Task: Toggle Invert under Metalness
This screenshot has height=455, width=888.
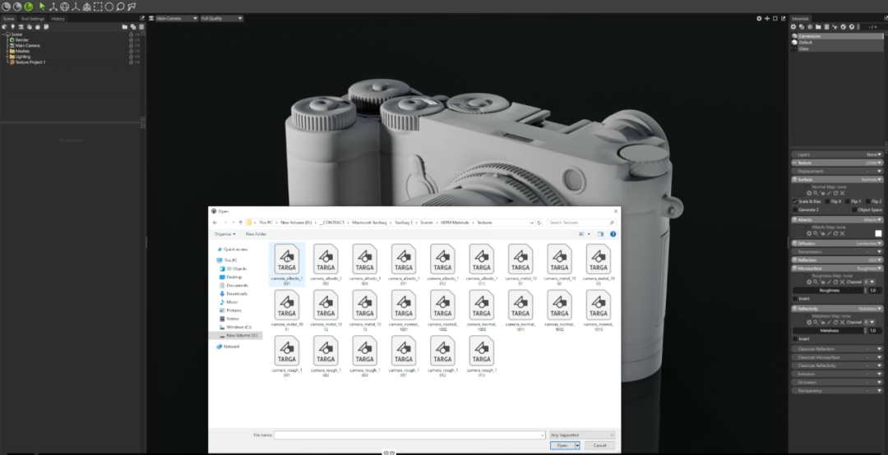Action: pos(796,338)
